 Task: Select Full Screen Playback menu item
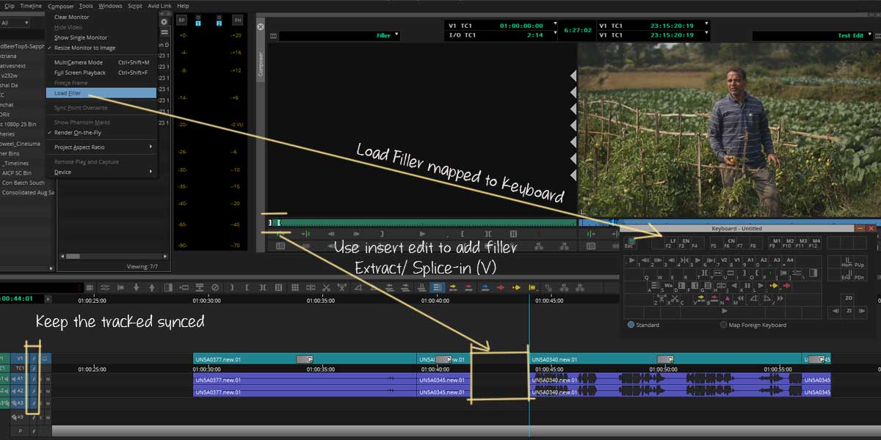coord(101,73)
